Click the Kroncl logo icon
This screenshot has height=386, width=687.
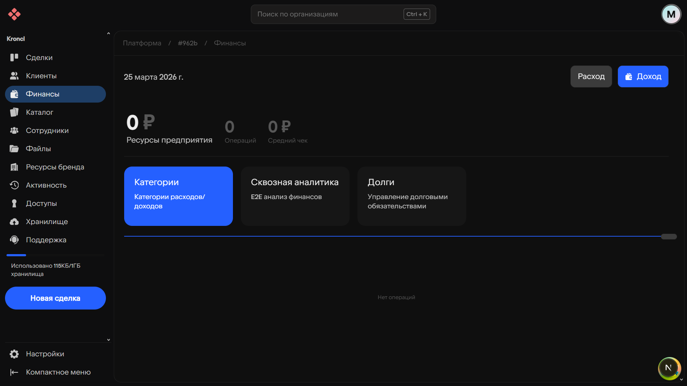click(14, 14)
